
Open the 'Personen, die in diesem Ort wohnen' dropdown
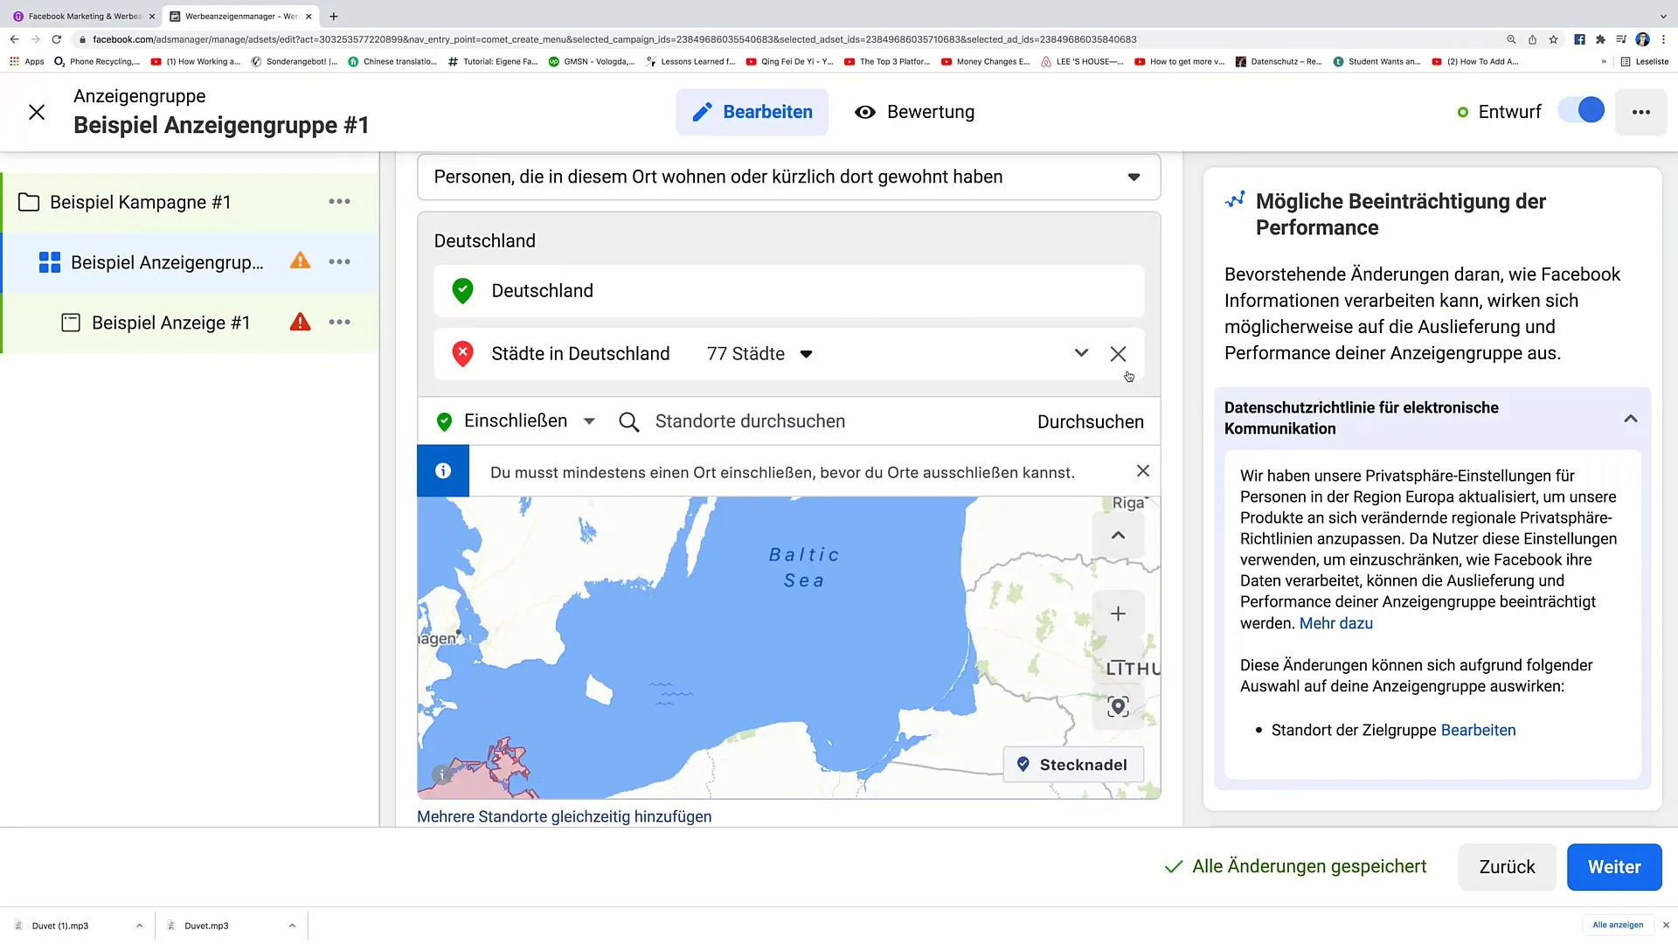(x=788, y=177)
